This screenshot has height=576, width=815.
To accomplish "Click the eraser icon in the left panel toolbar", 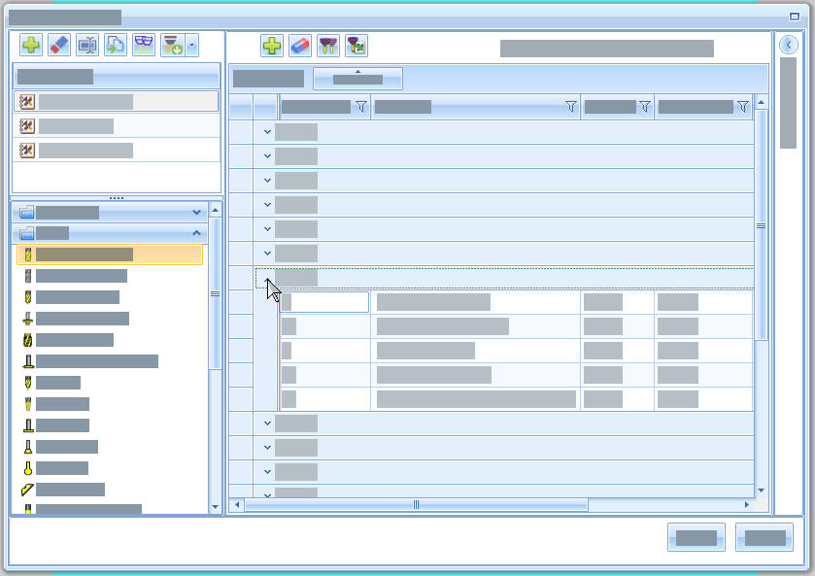I will click(59, 45).
